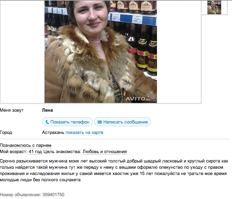Click the 'Показать телефон' button text
This screenshot has height=199, width=232.
click(70, 122)
